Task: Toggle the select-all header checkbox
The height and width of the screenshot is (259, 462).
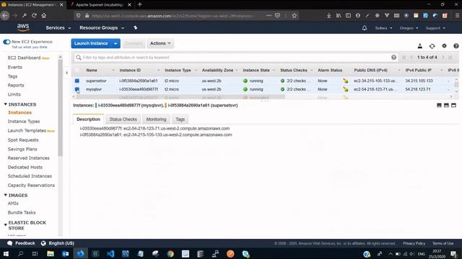Action: click(77, 71)
